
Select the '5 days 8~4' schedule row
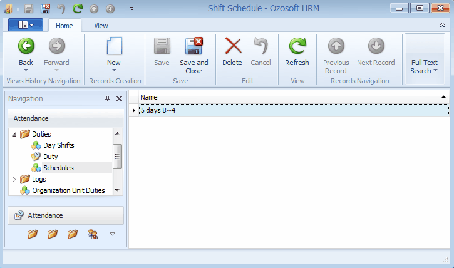[294, 110]
